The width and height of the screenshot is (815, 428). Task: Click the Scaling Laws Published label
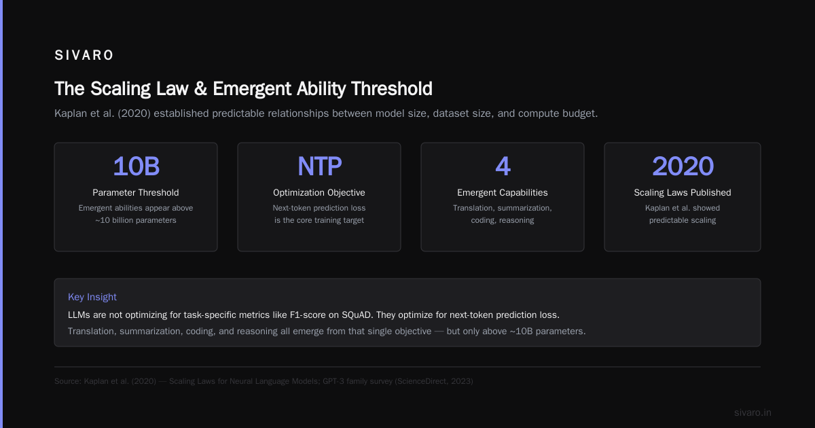coord(683,192)
